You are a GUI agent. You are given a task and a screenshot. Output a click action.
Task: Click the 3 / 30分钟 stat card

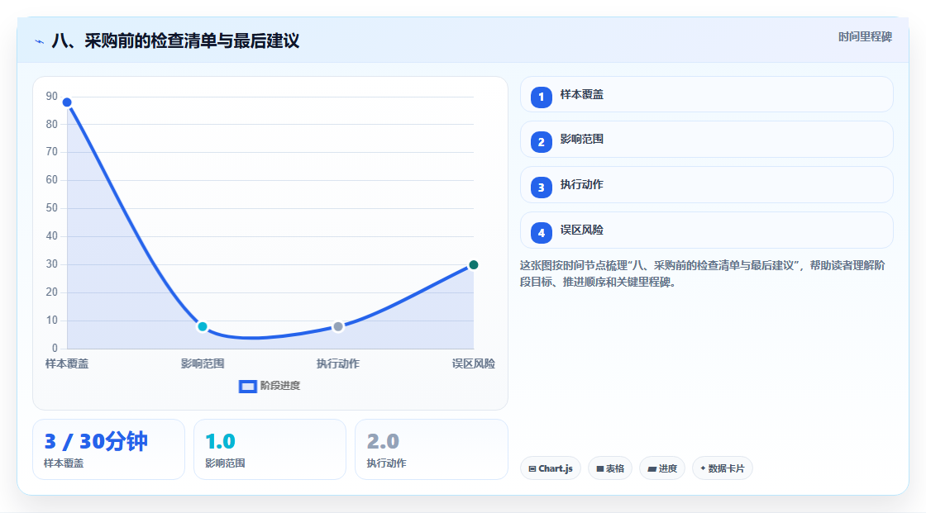108,450
